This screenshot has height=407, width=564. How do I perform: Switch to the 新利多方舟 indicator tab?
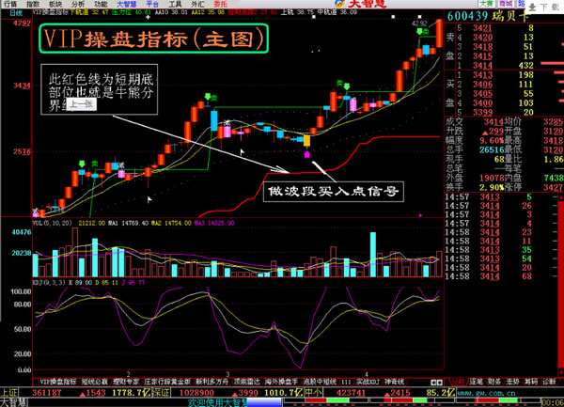coord(211,382)
